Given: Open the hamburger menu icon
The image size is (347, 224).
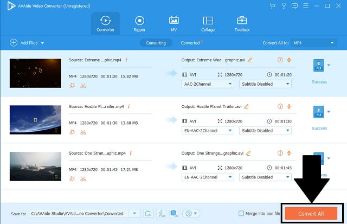Looking at the screenshot, I should (306, 6).
